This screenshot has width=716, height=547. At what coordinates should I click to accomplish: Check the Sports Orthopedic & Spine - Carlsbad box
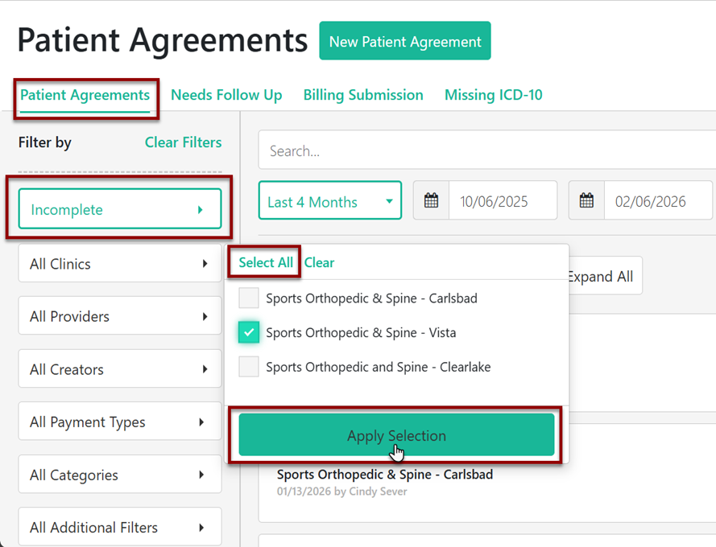click(250, 298)
